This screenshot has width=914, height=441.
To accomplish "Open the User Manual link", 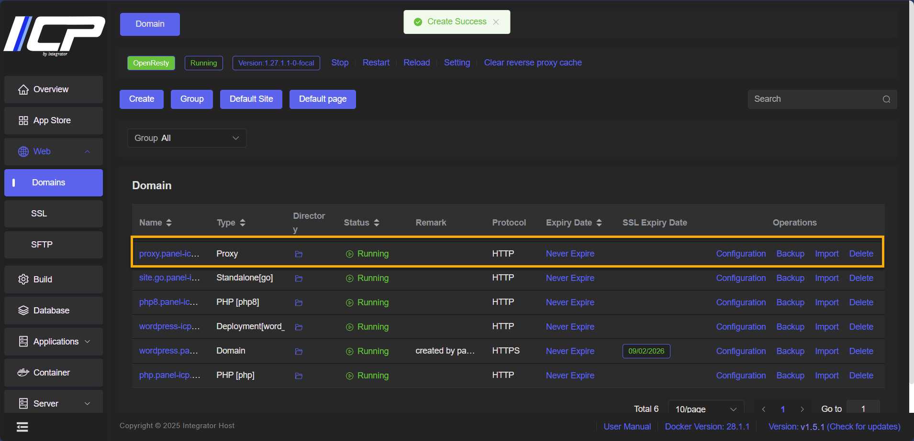I will coord(627,427).
